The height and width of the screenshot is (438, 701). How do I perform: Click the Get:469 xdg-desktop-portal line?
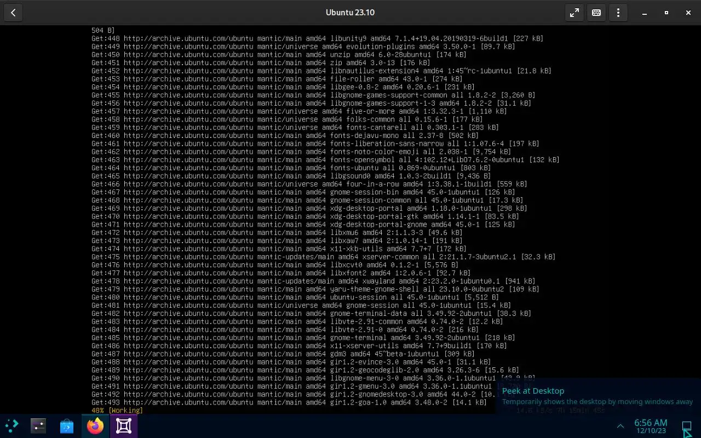click(309, 208)
